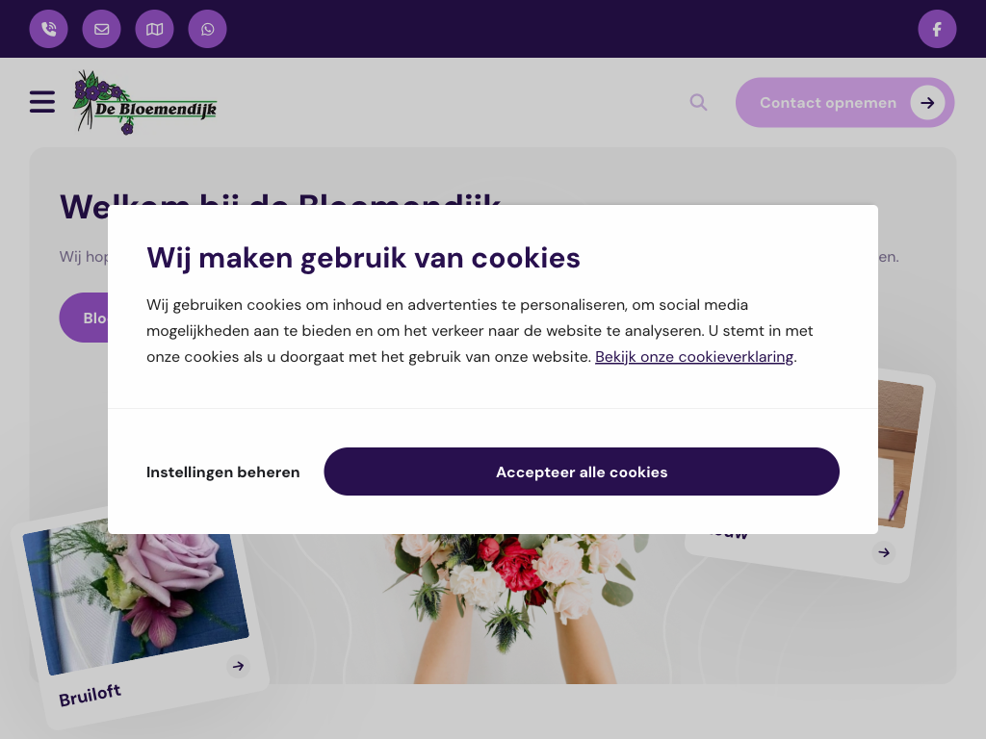Screen dimensions: 986x739
Task: Click the Bruiloft card arrow icon
Action: pos(238,666)
